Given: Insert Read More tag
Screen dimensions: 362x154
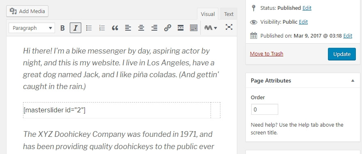Looking at the screenshot, I should 181,28.
